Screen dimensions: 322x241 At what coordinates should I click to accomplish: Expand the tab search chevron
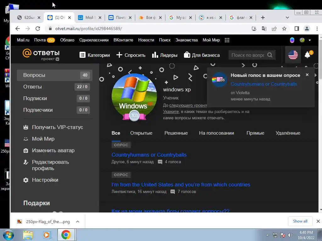click(287, 18)
